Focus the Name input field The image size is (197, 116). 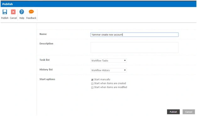tap(134, 35)
